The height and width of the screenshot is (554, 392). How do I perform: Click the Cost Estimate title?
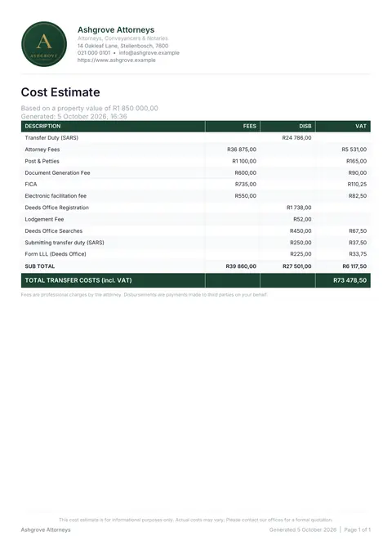(x=60, y=92)
